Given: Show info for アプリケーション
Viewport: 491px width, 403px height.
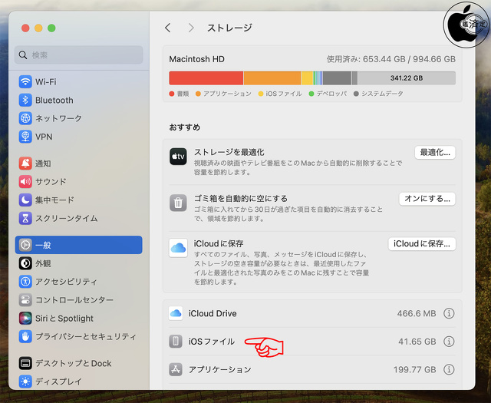Looking at the screenshot, I should tap(449, 369).
